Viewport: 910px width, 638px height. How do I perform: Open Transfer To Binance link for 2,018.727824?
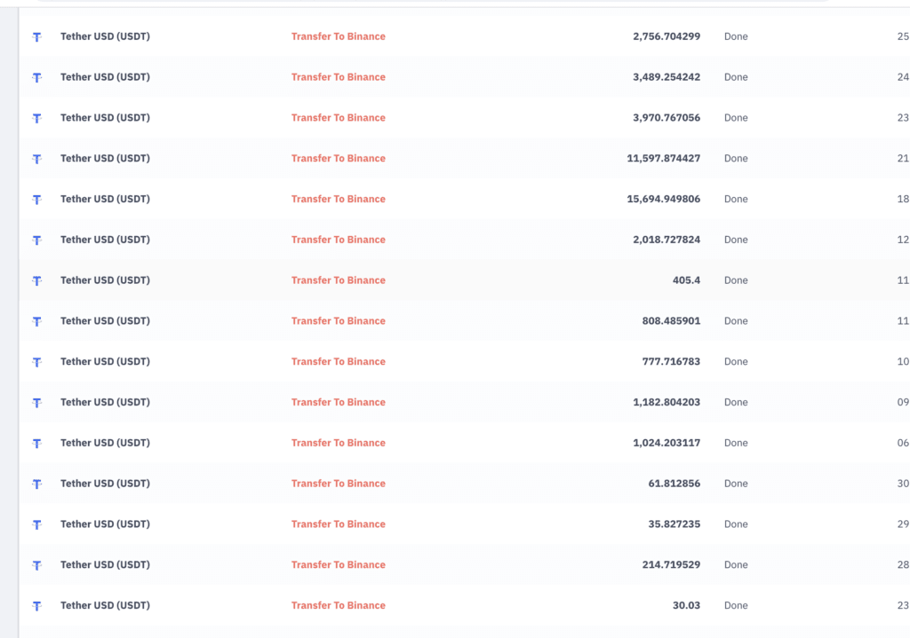click(338, 240)
